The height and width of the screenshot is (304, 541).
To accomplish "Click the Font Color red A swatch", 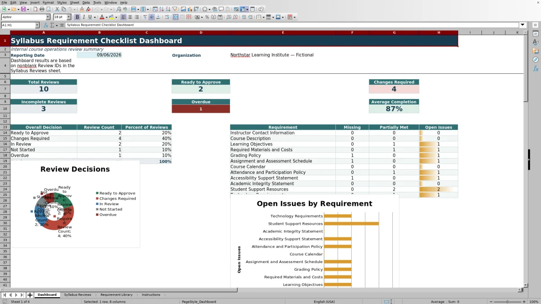I will pos(102,17).
